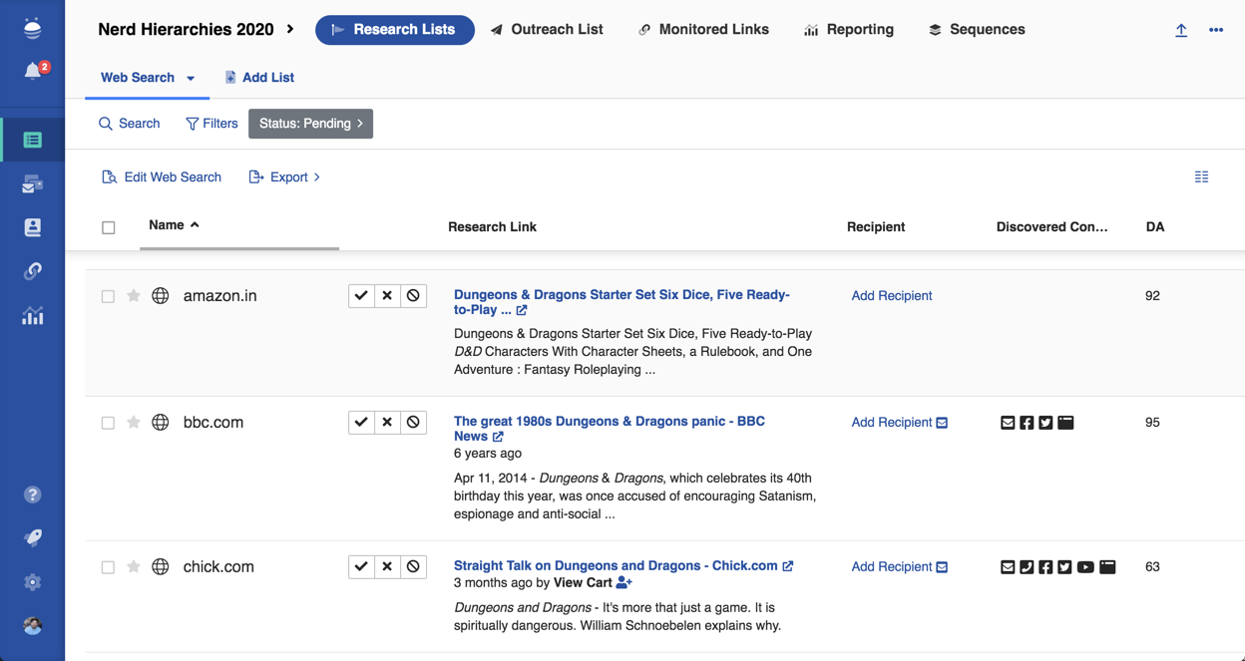
Task: Open the notifications bell in the sidebar
Action: point(33,72)
